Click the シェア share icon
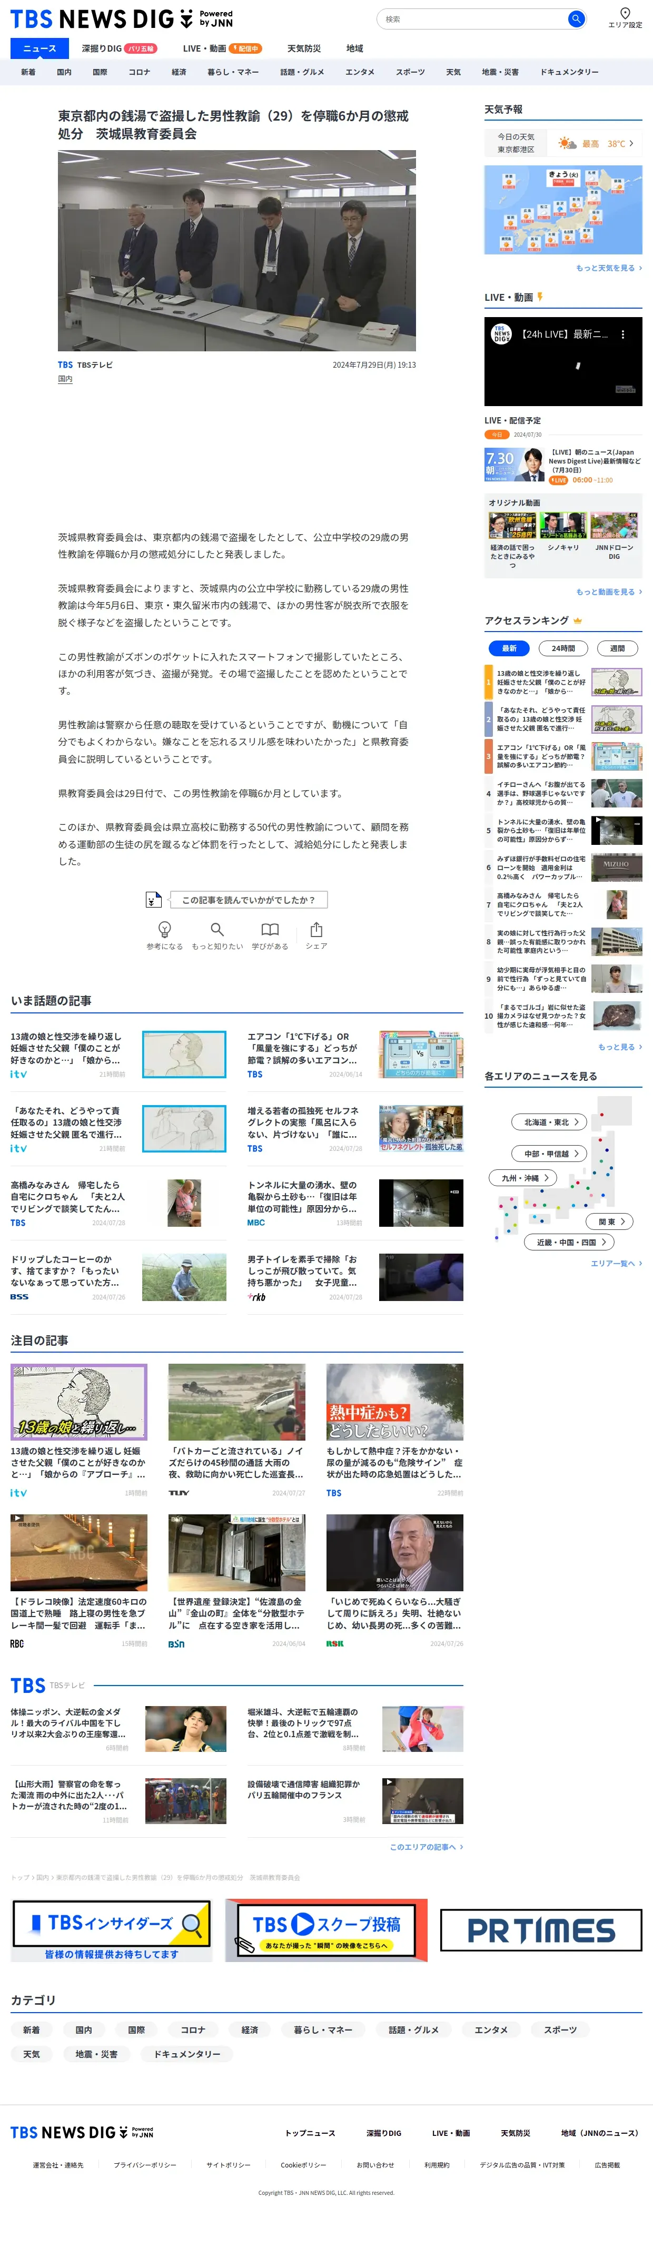 (x=316, y=929)
